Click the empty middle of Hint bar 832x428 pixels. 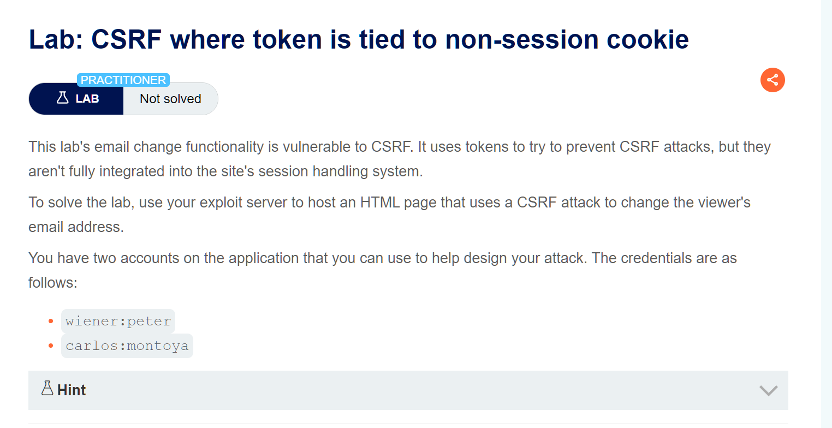pyautogui.click(x=415, y=390)
